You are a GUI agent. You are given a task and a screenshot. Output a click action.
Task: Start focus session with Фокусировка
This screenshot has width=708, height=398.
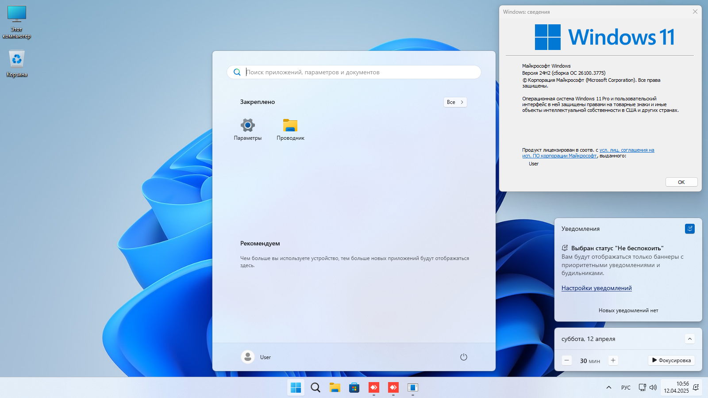(x=671, y=360)
